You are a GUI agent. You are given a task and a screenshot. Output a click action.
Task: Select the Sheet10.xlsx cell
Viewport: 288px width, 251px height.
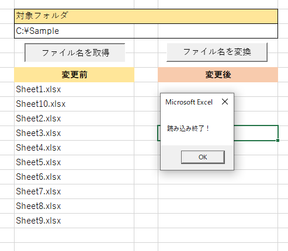tap(74, 104)
